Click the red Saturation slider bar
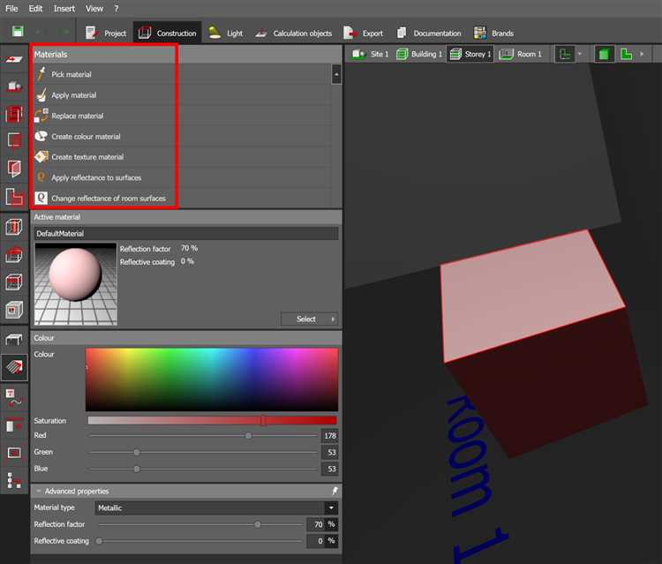Viewport: 662px width, 564px height. coord(212,420)
